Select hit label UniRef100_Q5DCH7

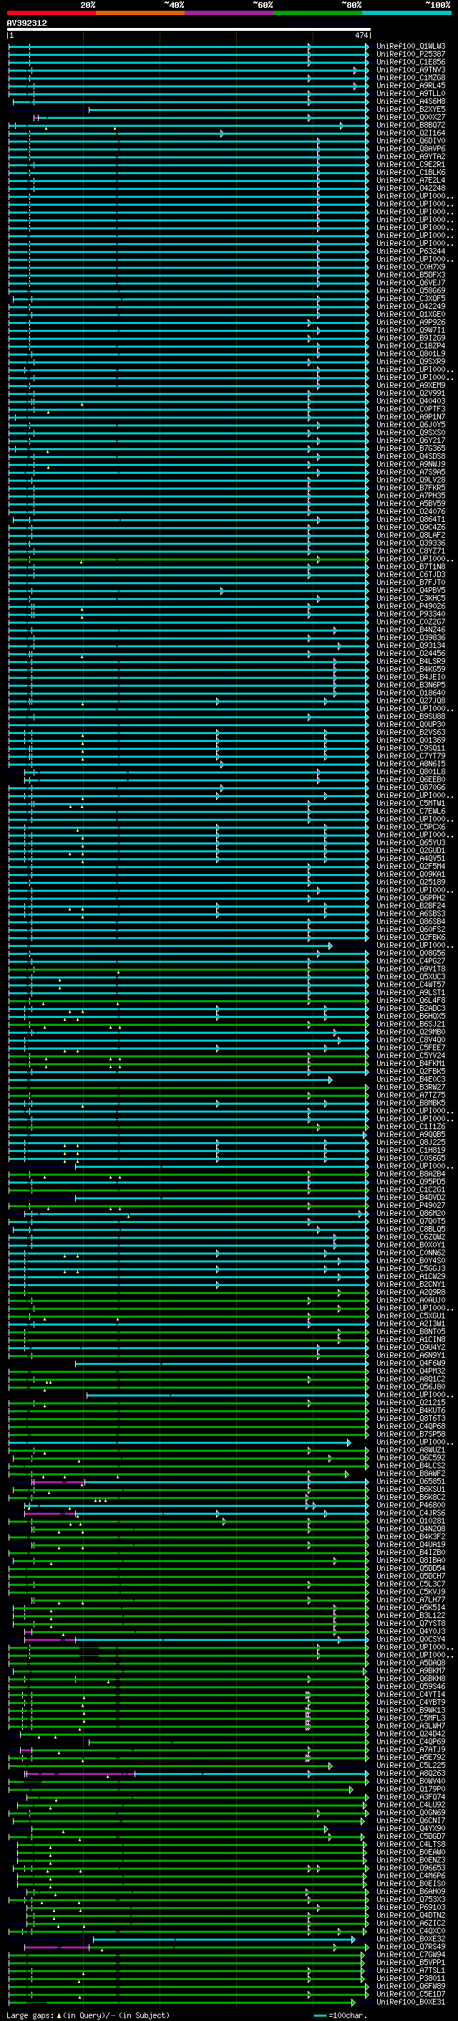point(411,1577)
